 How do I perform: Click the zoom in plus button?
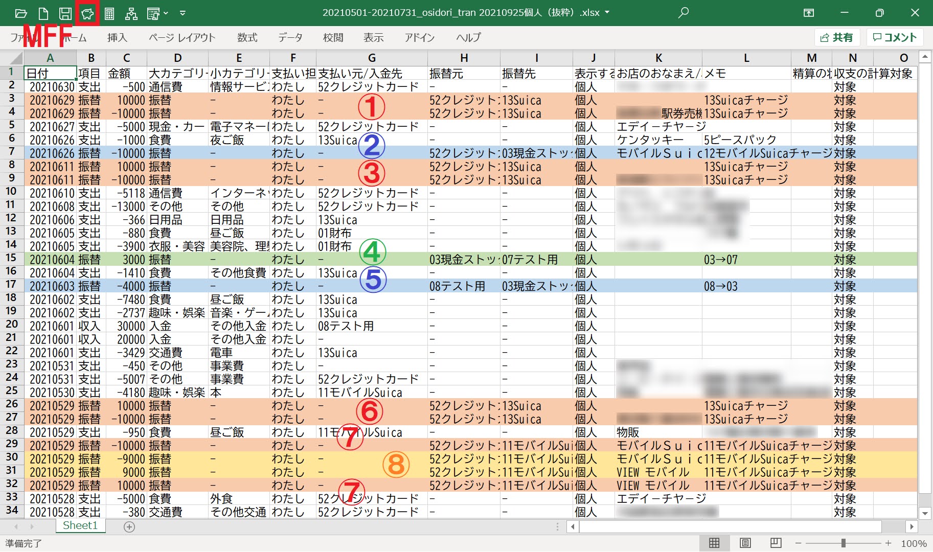click(889, 543)
